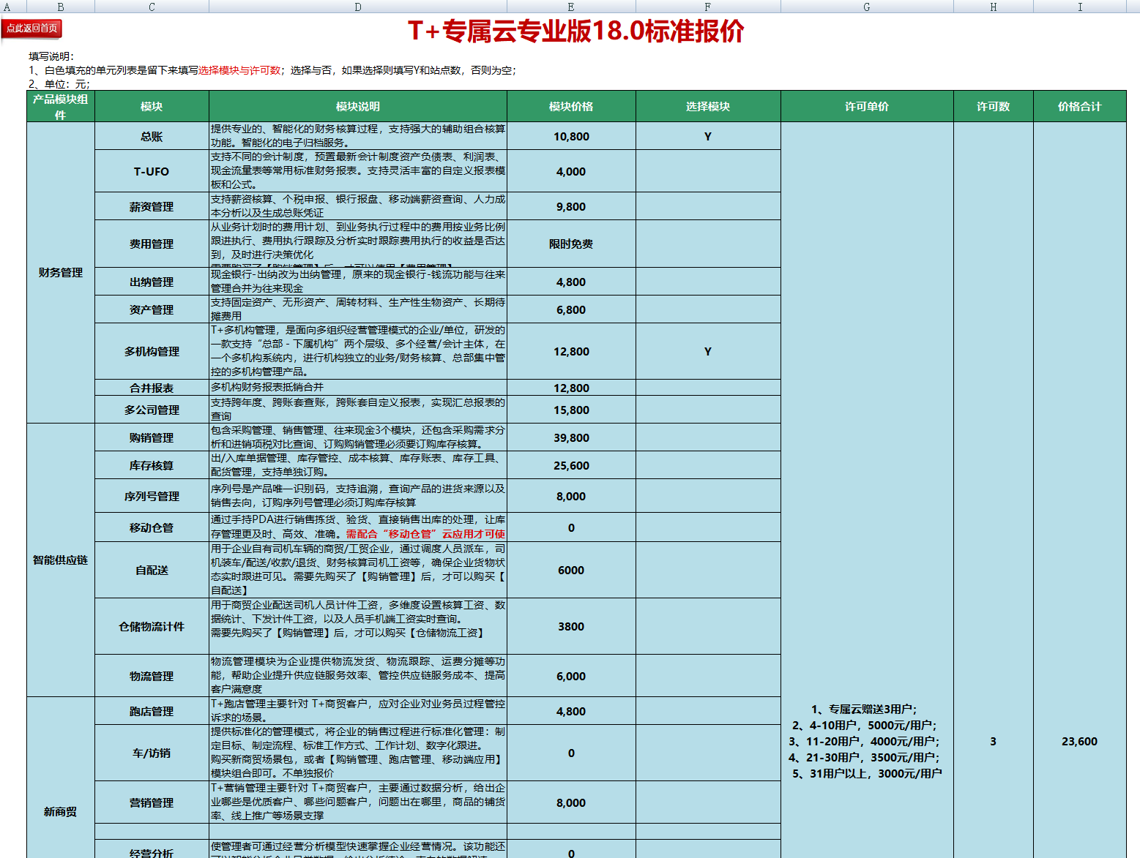Select the 移动仓管 module cell

coord(152,527)
